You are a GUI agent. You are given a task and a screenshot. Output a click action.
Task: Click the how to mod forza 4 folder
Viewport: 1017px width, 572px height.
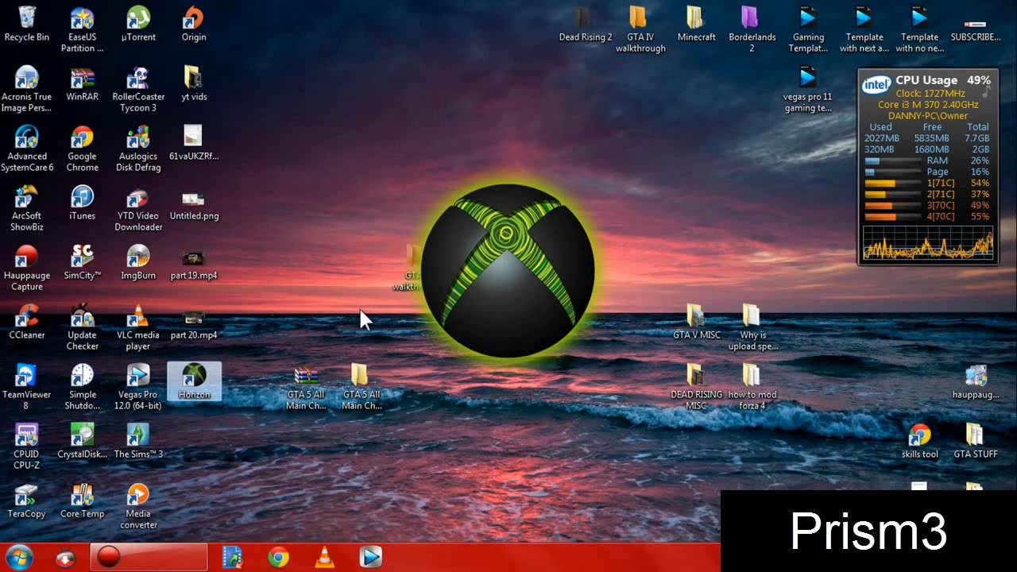(752, 387)
